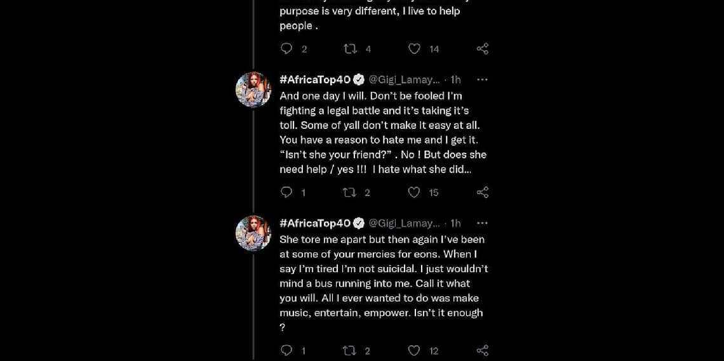Like the tweet showing 12 likes

coord(414,350)
